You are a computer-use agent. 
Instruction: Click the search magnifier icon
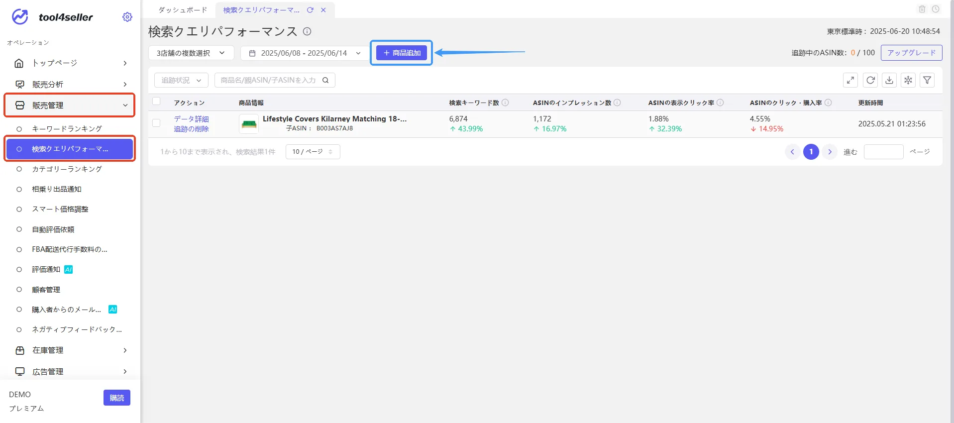point(325,80)
